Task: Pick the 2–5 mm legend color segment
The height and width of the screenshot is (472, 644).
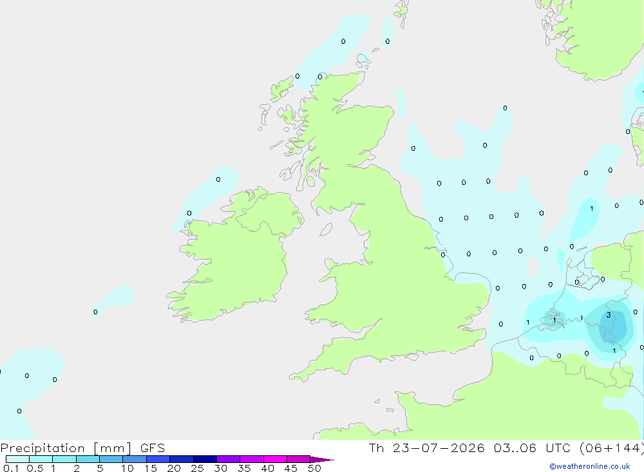Action: pos(88,459)
